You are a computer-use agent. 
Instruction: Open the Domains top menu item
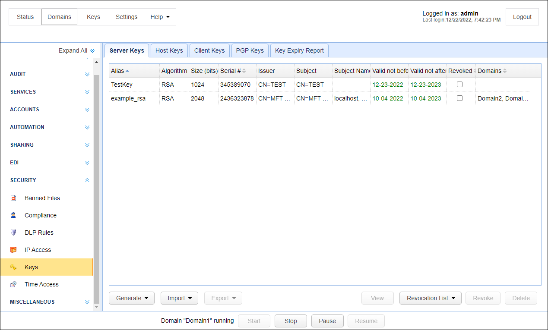(x=60, y=17)
